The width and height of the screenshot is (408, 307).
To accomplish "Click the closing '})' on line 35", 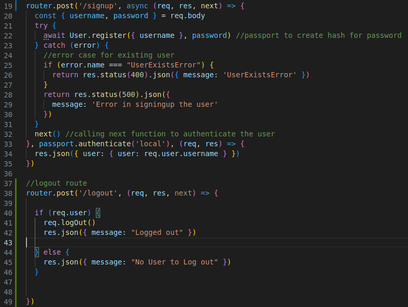I will click(x=30, y=163).
